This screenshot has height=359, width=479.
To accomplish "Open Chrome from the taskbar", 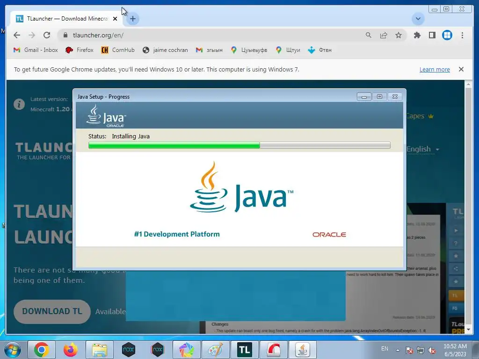I will pos(42,350).
